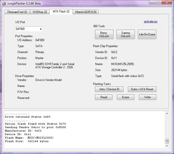Image resolution: width=174 pixels, height=154 pixels.
Task: Maximize the JungleFlasher window
Action: pyautogui.click(x=159, y=3)
